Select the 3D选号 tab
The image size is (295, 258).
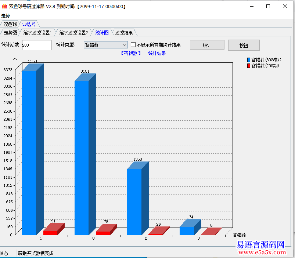(x=29, y=24)
